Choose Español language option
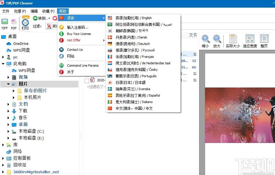This screenshot has height=175, width=275. pyautogui.click(x=143, y=95)
